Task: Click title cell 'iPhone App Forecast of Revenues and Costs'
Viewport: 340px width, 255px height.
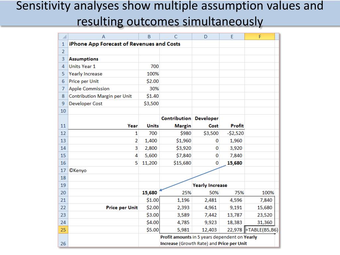Action: pyautogui.click(x=125, y=44)
